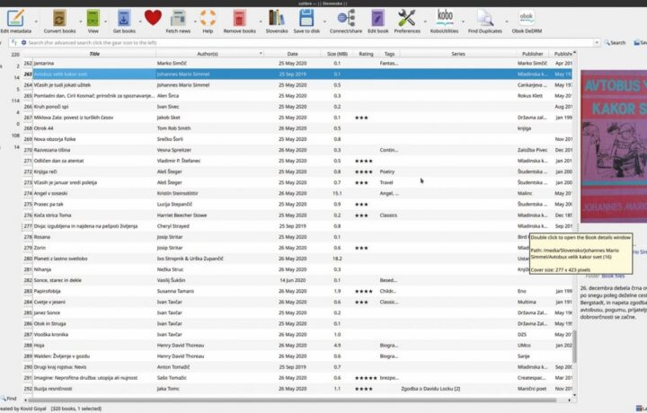Sort by the Size (MB) column header

(x=337, y=54)
